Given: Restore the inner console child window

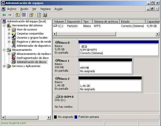Looking at the screenshot, I should click(152, 9).
